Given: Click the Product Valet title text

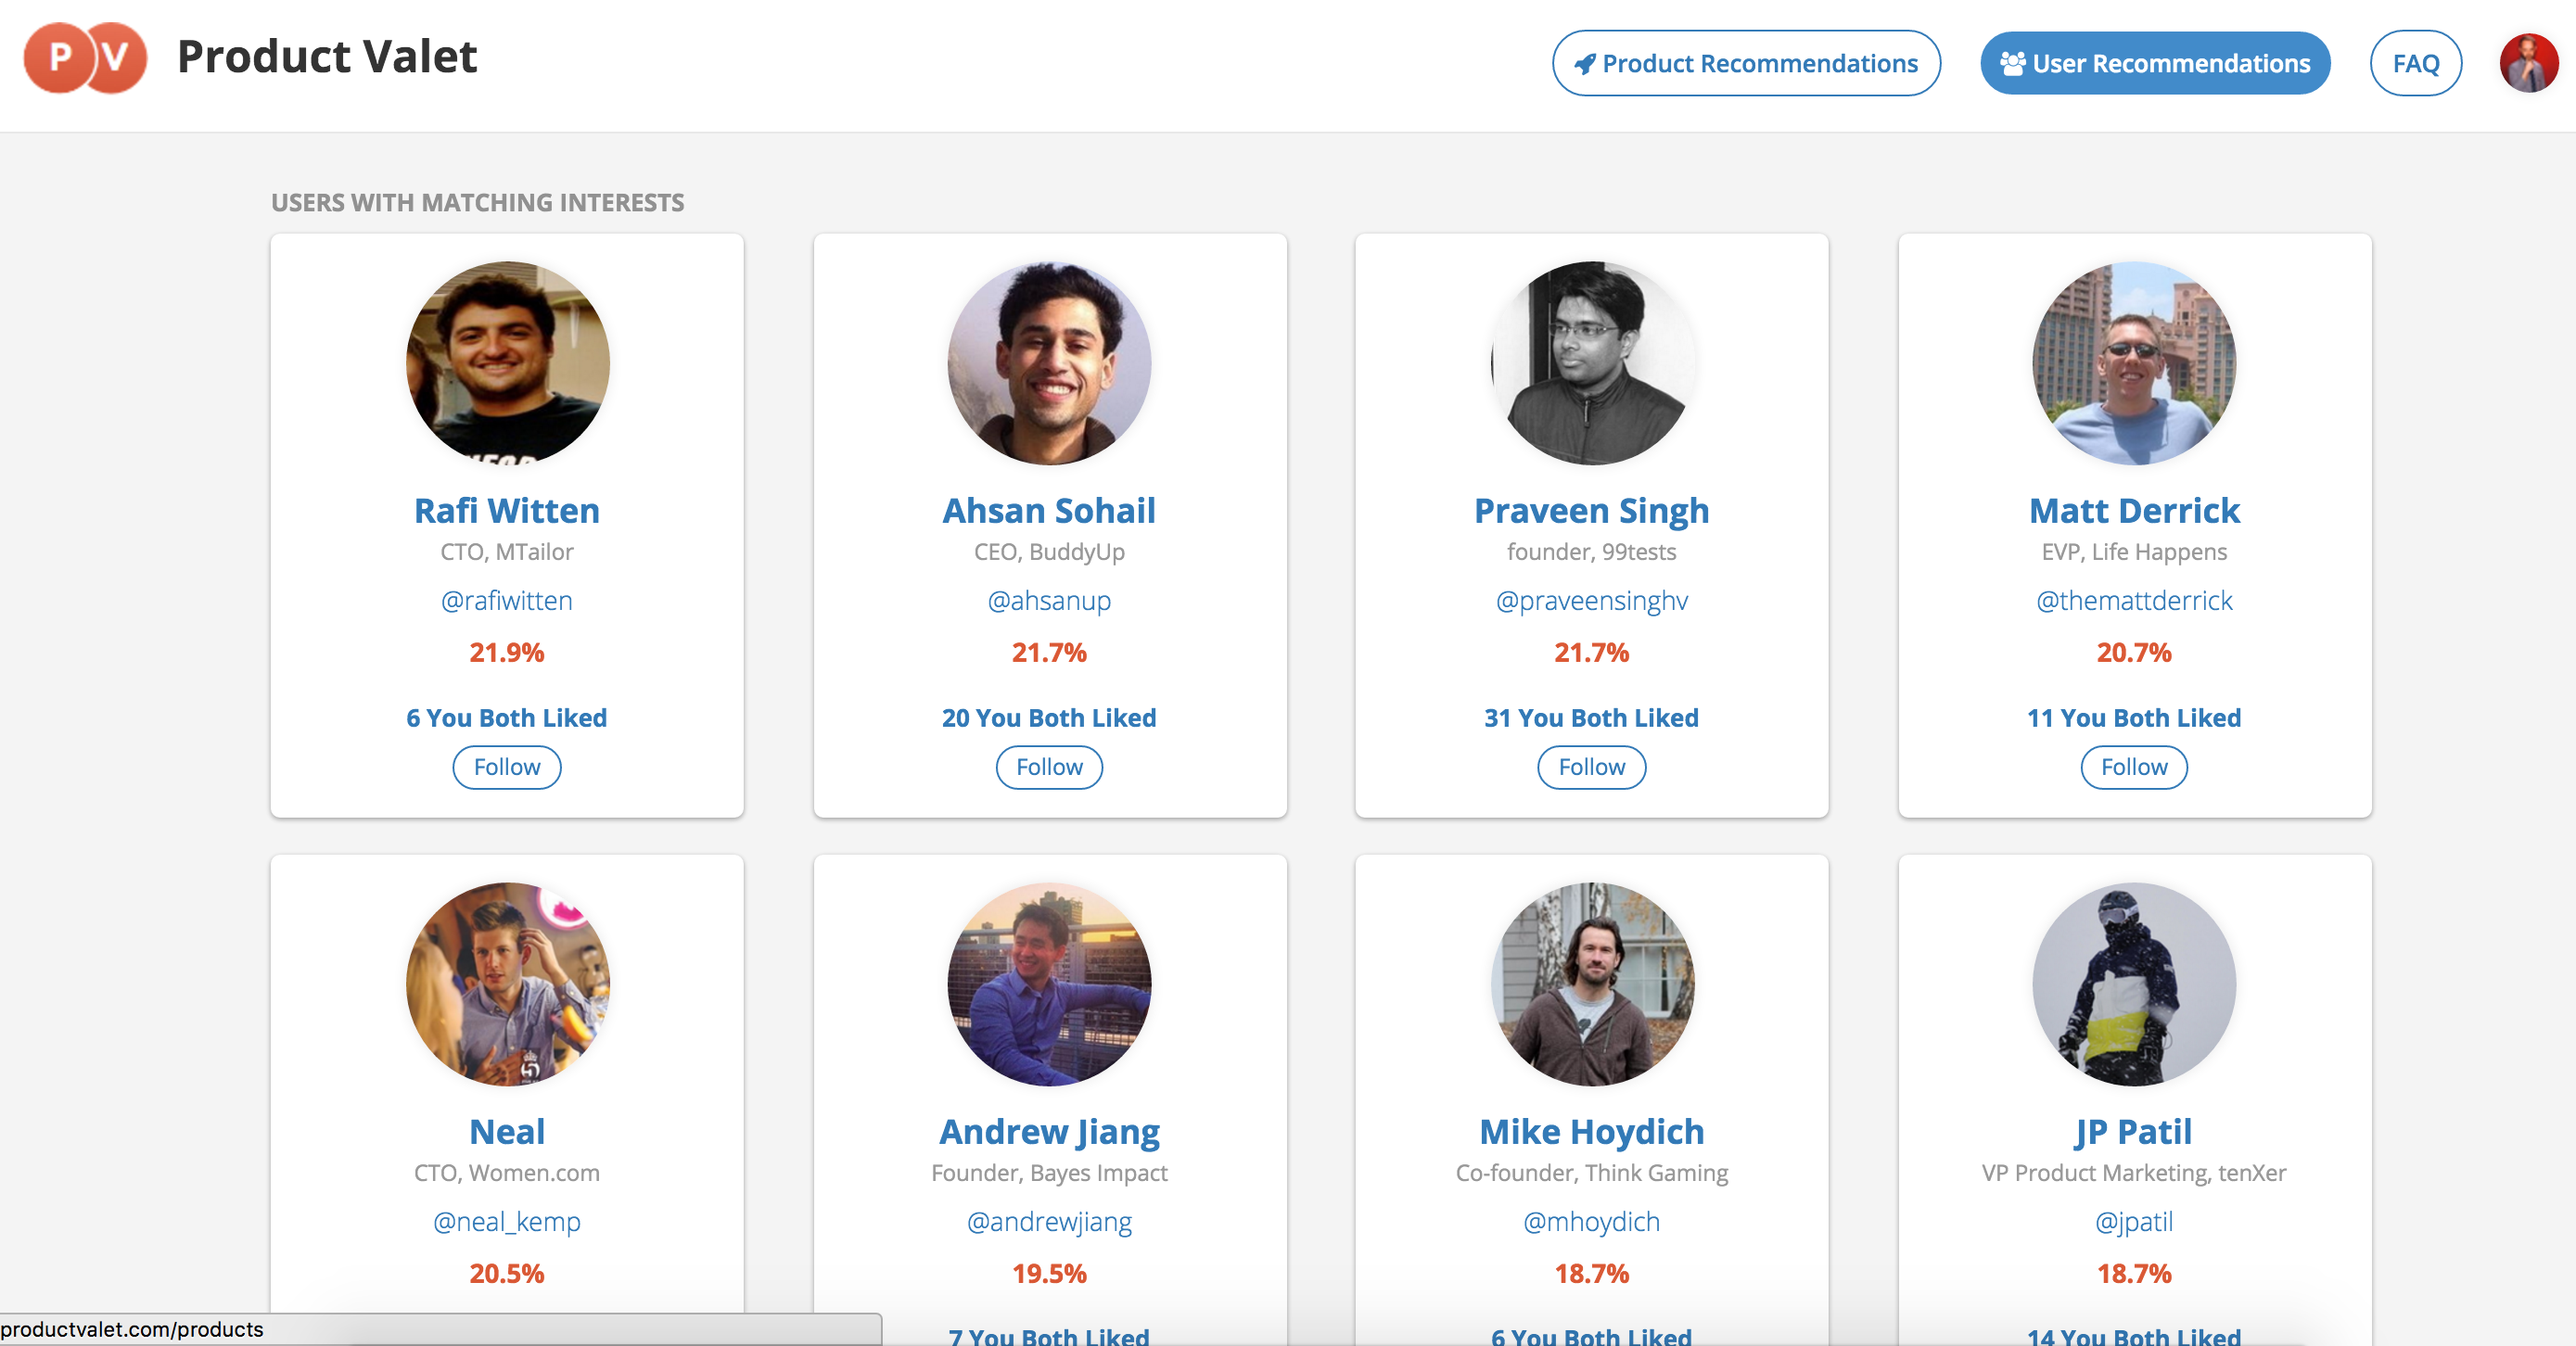Looking at the screenshot, I should point(327,57).
